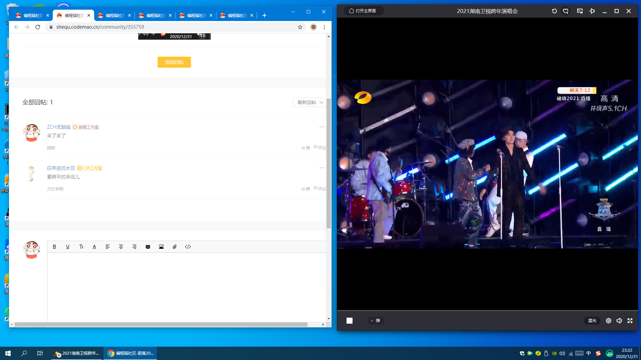The image size is (641, 360).
Task: Toggle the 弹 danmaku switch
Action: click(x=376, y=321)
